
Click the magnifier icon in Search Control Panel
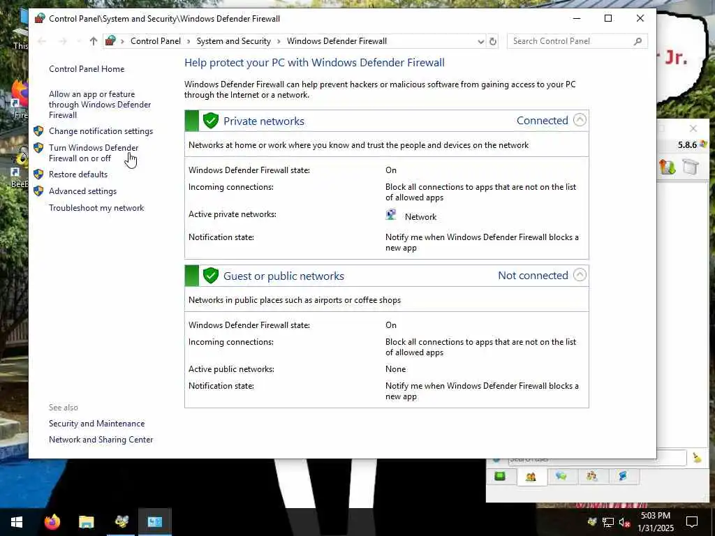point(638,41)
